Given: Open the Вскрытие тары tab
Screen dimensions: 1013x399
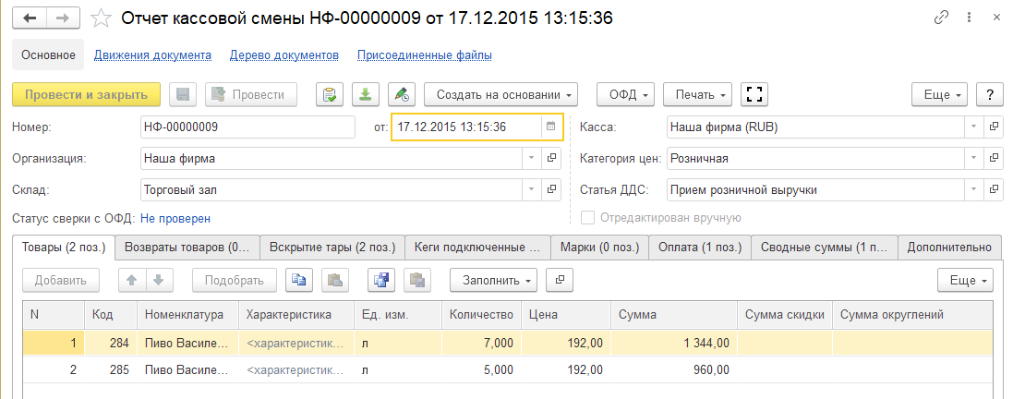Looking at the screenshot, I should [332, 247].
